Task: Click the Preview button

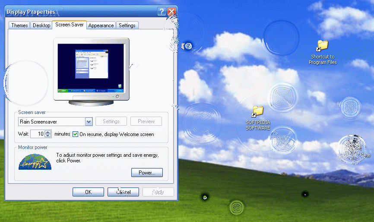Action: pos(146,121)
